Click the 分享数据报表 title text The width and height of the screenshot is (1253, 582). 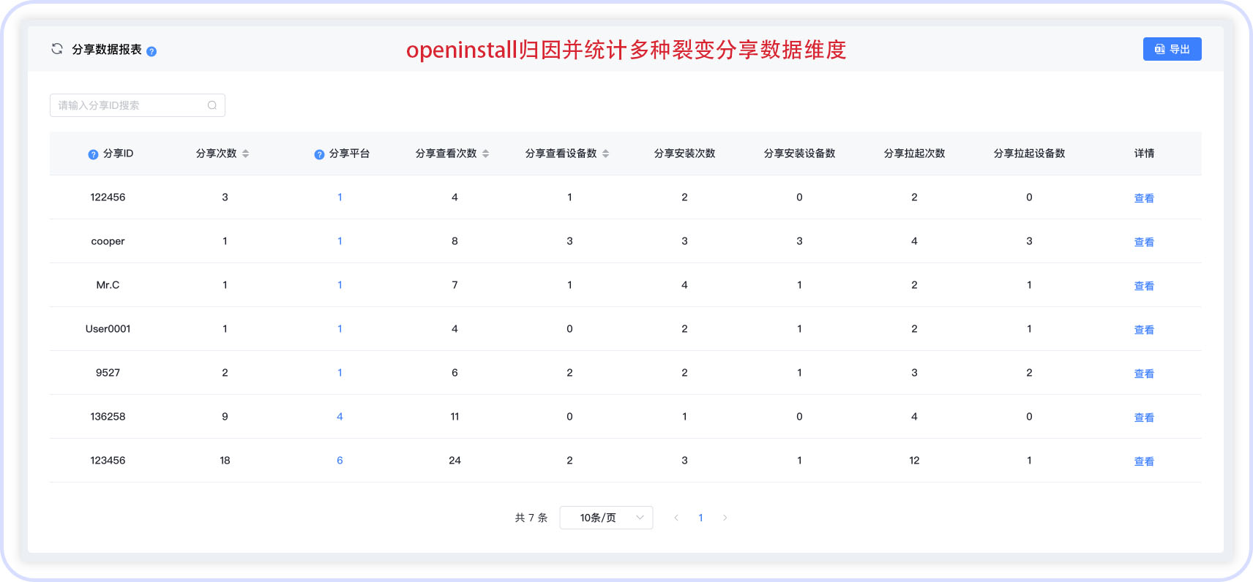[107, 49]
